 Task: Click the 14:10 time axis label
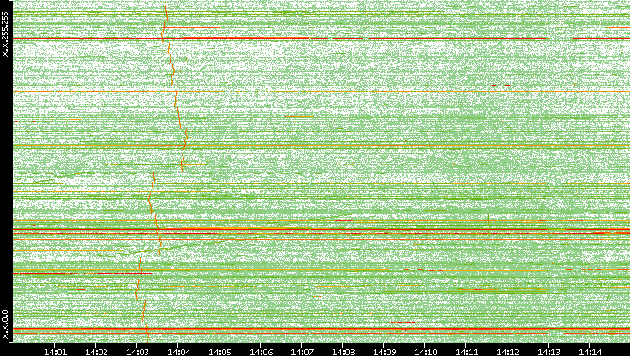pyautogui.click(x=425, y=352)
